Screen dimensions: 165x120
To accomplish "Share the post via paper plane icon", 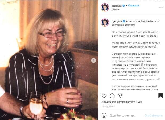I will point(120,96).
